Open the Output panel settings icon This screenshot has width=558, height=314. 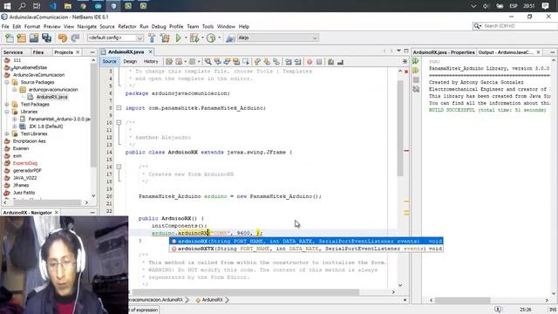click(x=416, y=89)
